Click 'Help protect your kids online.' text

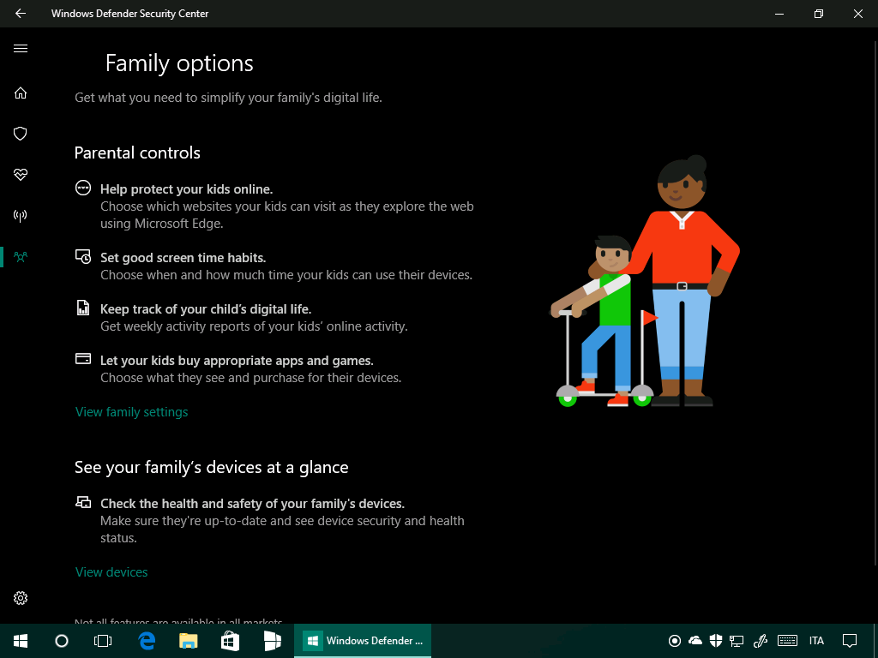pos(186,189)
